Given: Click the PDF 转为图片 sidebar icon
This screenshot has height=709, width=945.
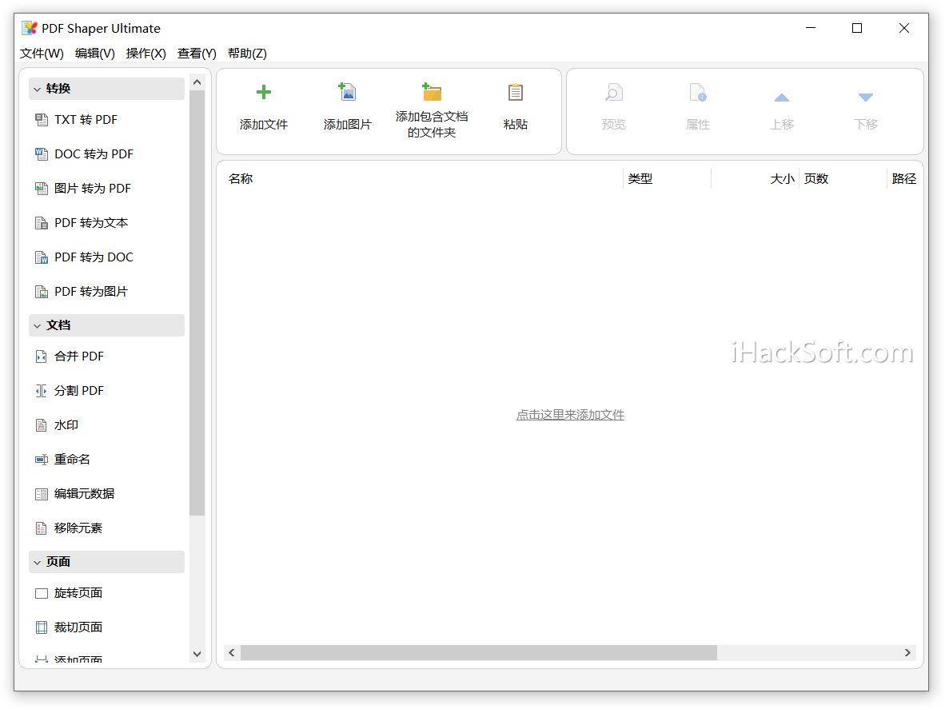Looking at the screenshot, I should 42,292.
